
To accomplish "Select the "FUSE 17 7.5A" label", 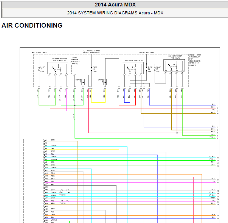I will [42, 69].
